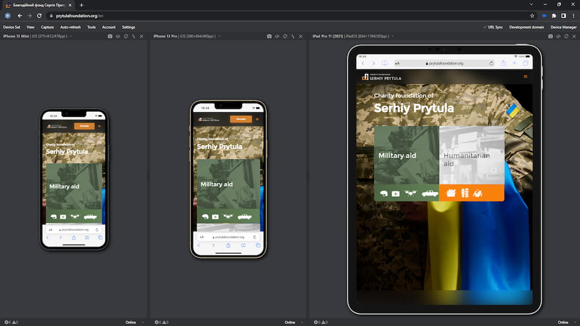580x326 pixels.
Task: Open browser three-dot menu
Action: coord(573,16)
